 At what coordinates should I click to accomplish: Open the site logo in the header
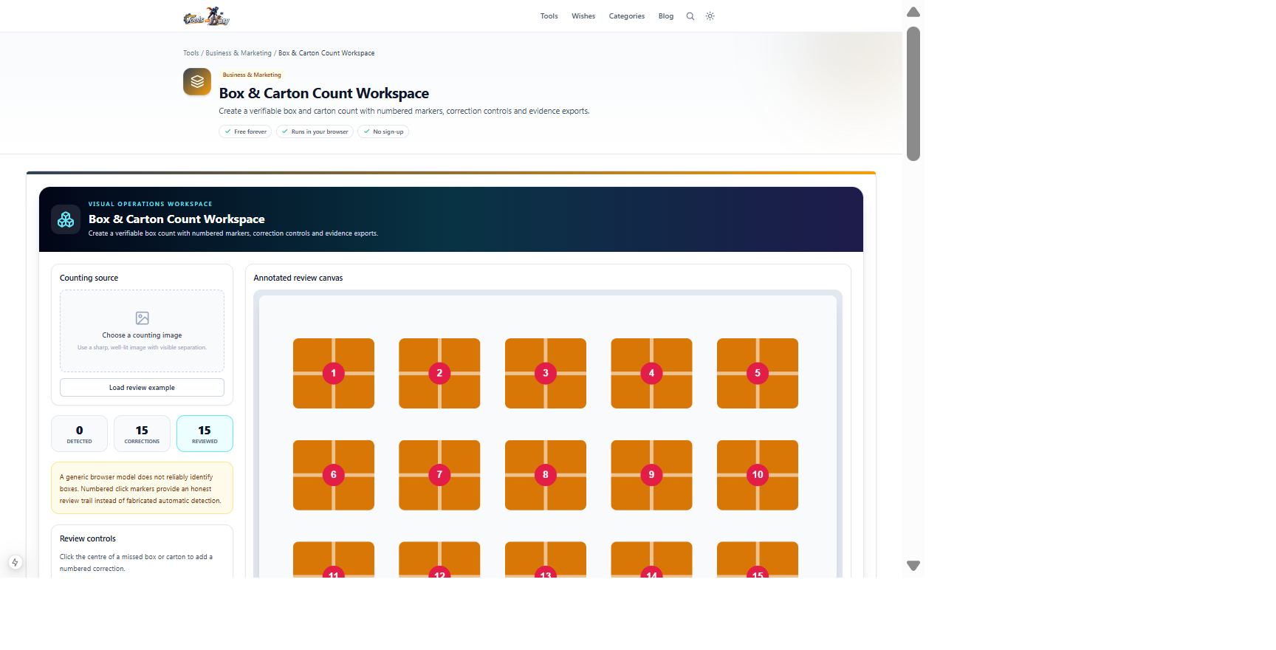tap(206, 16)
